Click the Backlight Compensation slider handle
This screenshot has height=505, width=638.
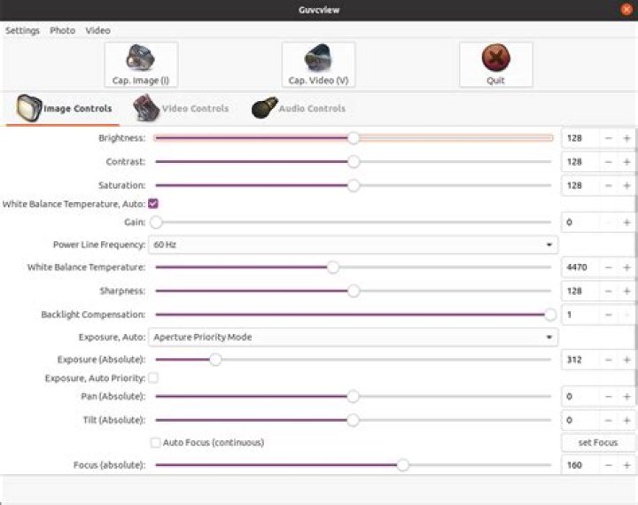pos(550,315)
